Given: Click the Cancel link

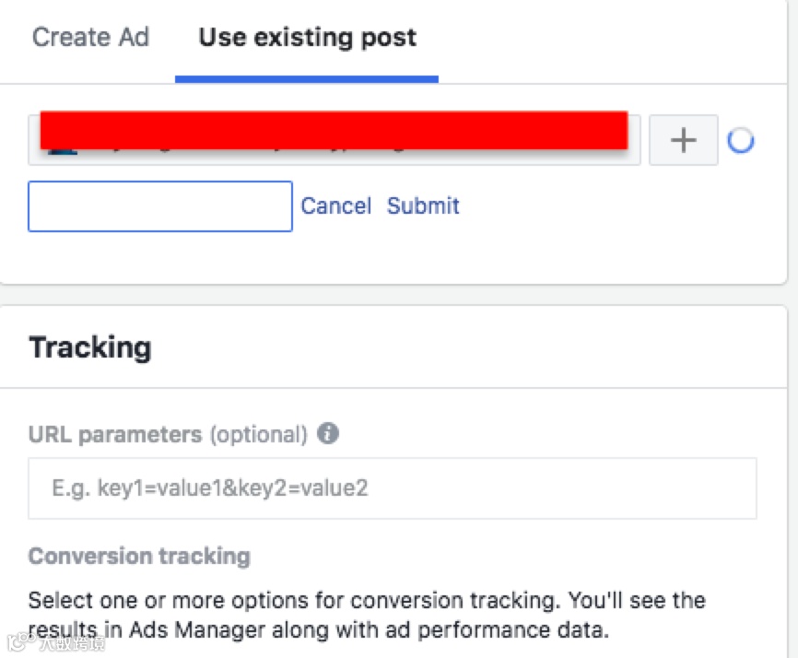Looking at the screenshot, I should (336, 206).
